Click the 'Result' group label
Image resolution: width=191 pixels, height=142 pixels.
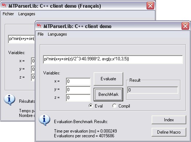tap(135, 80)
